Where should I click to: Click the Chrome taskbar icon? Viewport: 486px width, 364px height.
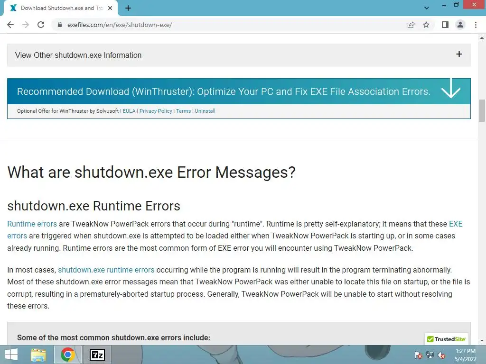[x=67, y=355]
